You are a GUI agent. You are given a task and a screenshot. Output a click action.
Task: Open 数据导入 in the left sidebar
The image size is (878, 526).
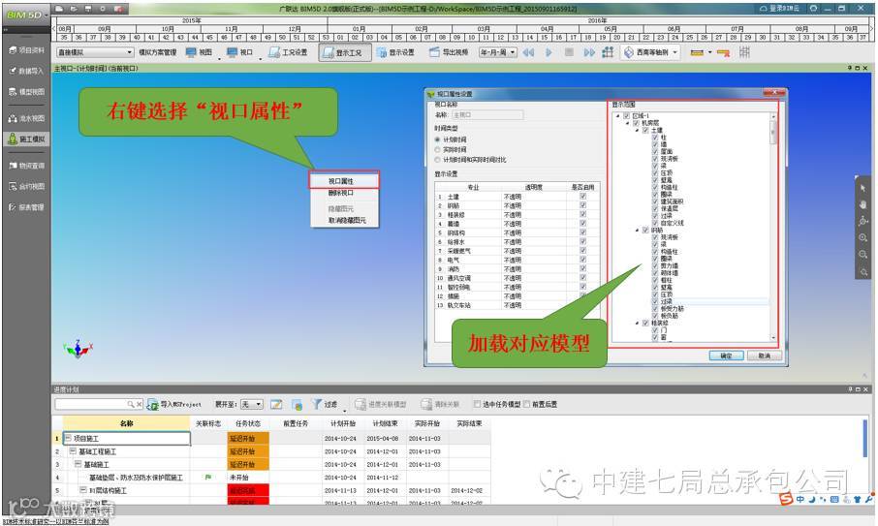[26, 71]
